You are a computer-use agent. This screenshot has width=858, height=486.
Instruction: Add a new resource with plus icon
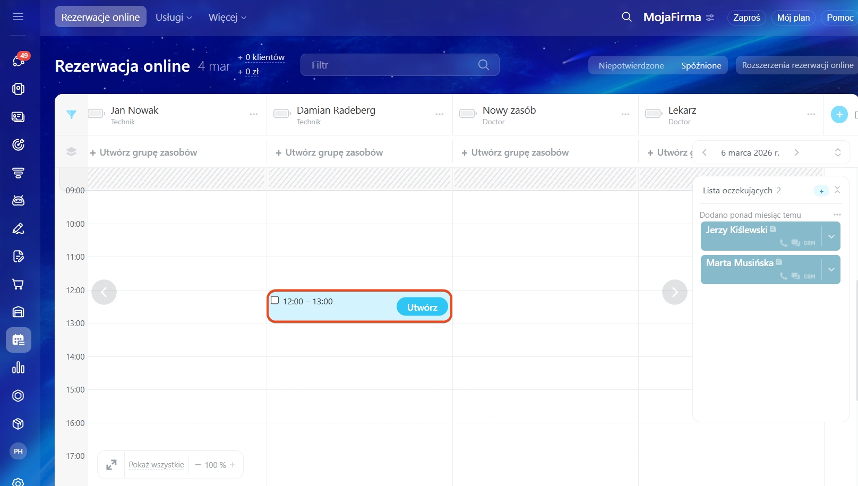(839, 114)
